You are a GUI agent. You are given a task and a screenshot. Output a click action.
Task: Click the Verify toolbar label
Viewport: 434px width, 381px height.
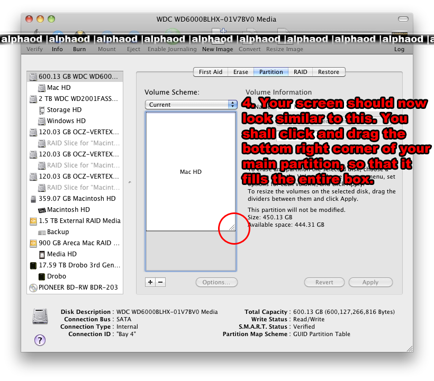[34, 49]
